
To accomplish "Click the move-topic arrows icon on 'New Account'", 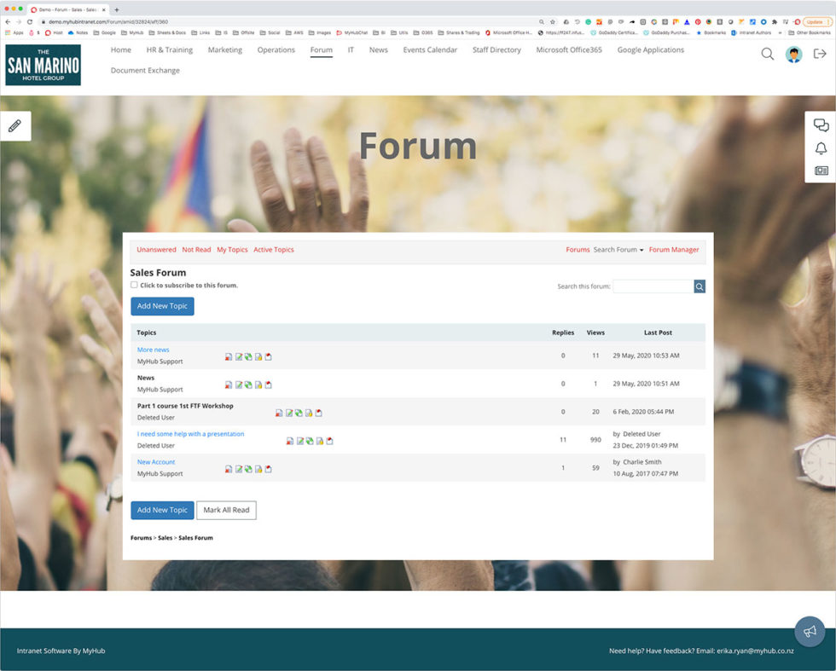I will (x=248, y=469).
